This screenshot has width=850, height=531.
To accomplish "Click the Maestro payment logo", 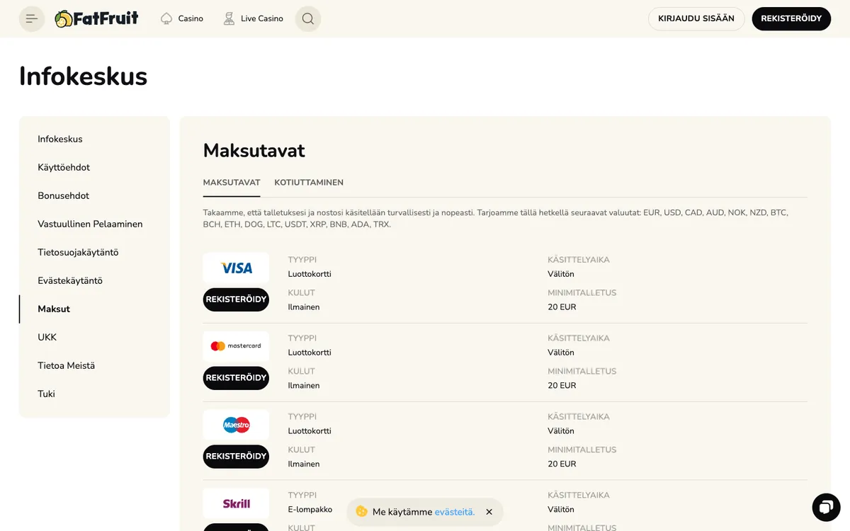I will 236,425.
